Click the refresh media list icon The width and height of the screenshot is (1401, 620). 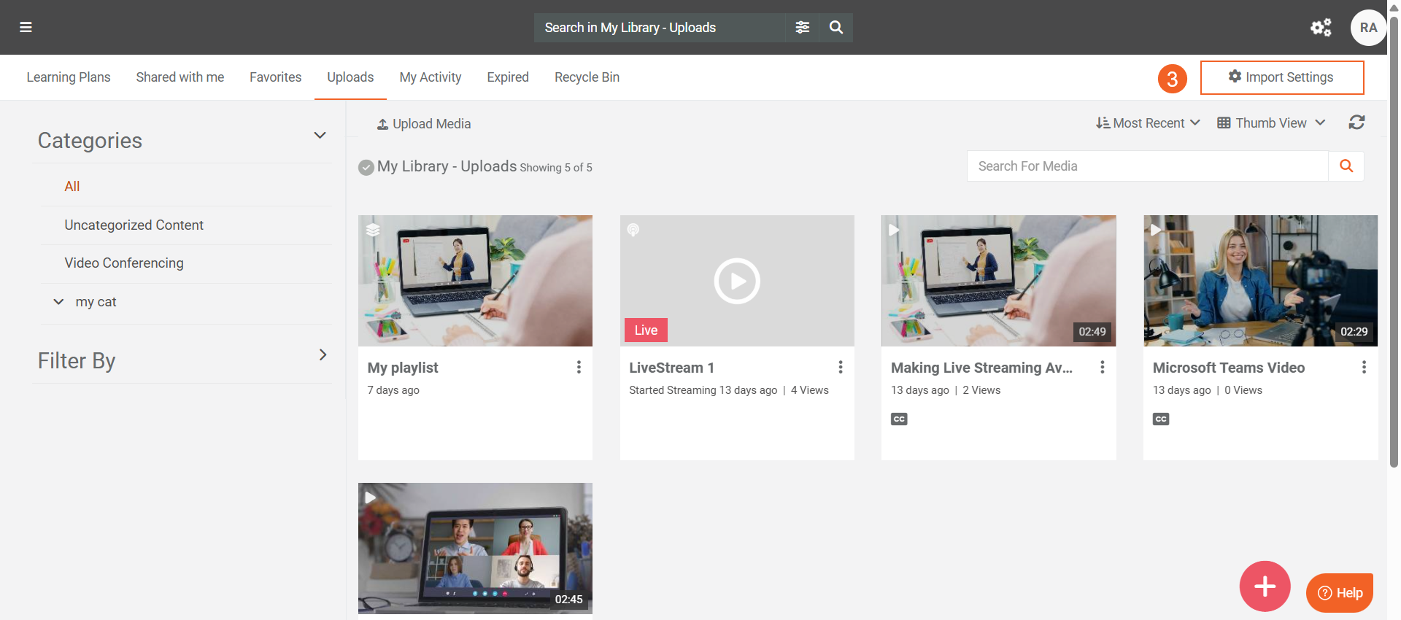[1356, 123]
